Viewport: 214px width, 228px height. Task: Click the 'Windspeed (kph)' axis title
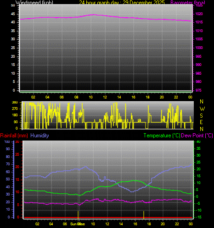tap(34, 2)
